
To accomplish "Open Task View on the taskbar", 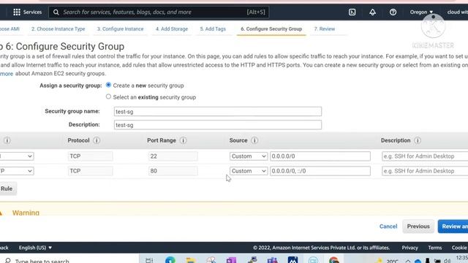I will click(x=149, y=260).
